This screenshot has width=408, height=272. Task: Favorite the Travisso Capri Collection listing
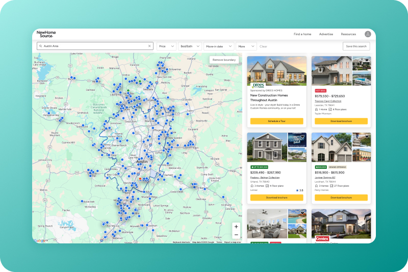tap(367, 60)
